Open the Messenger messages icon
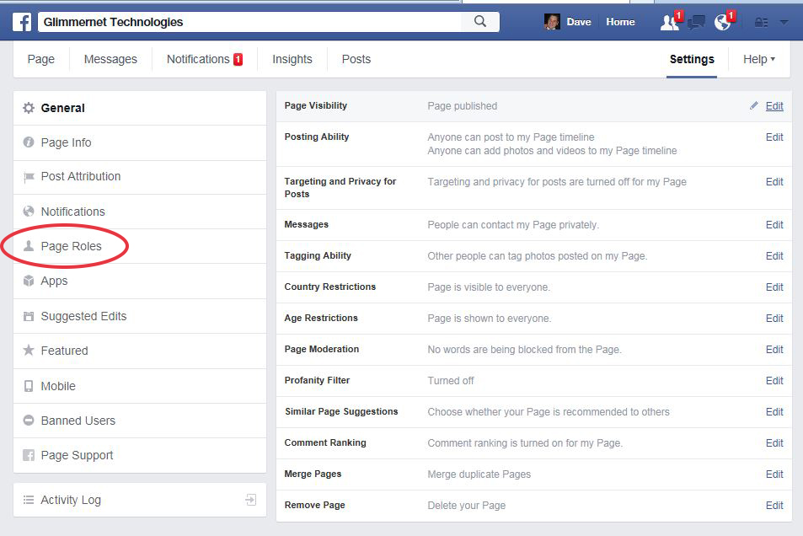Viewport: 803px width, 536px height. pos(695,21)
